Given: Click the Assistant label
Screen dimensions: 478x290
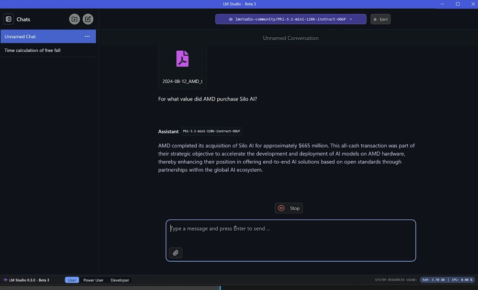Looking at the screenshot, I should pyautogui.click(x=168, y=132).
